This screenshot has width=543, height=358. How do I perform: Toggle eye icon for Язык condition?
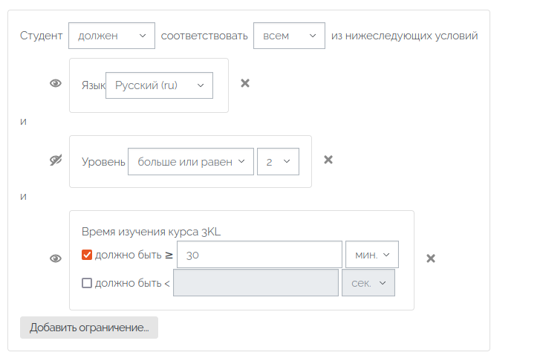click(x=56, y=83)
